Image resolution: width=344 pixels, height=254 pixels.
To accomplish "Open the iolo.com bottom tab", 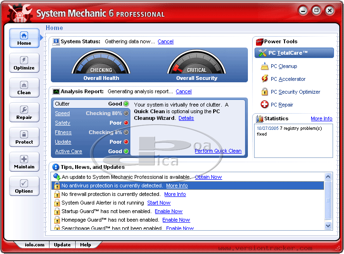I will 35,245.
